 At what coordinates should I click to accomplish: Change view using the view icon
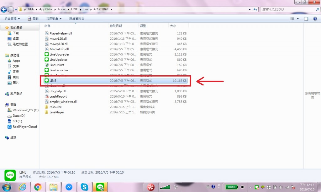click(292, 18)
